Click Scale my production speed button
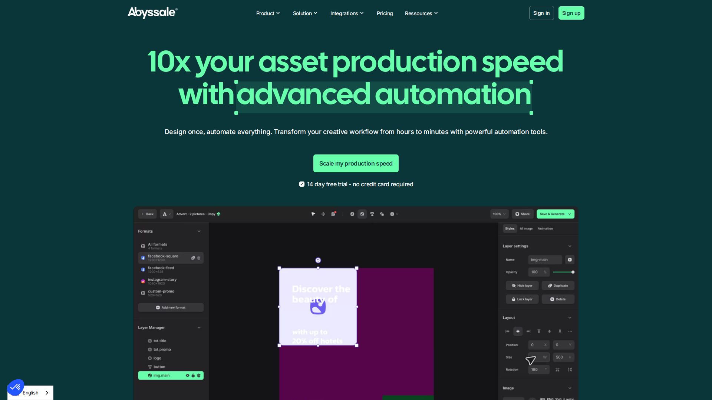 (356, 163)
